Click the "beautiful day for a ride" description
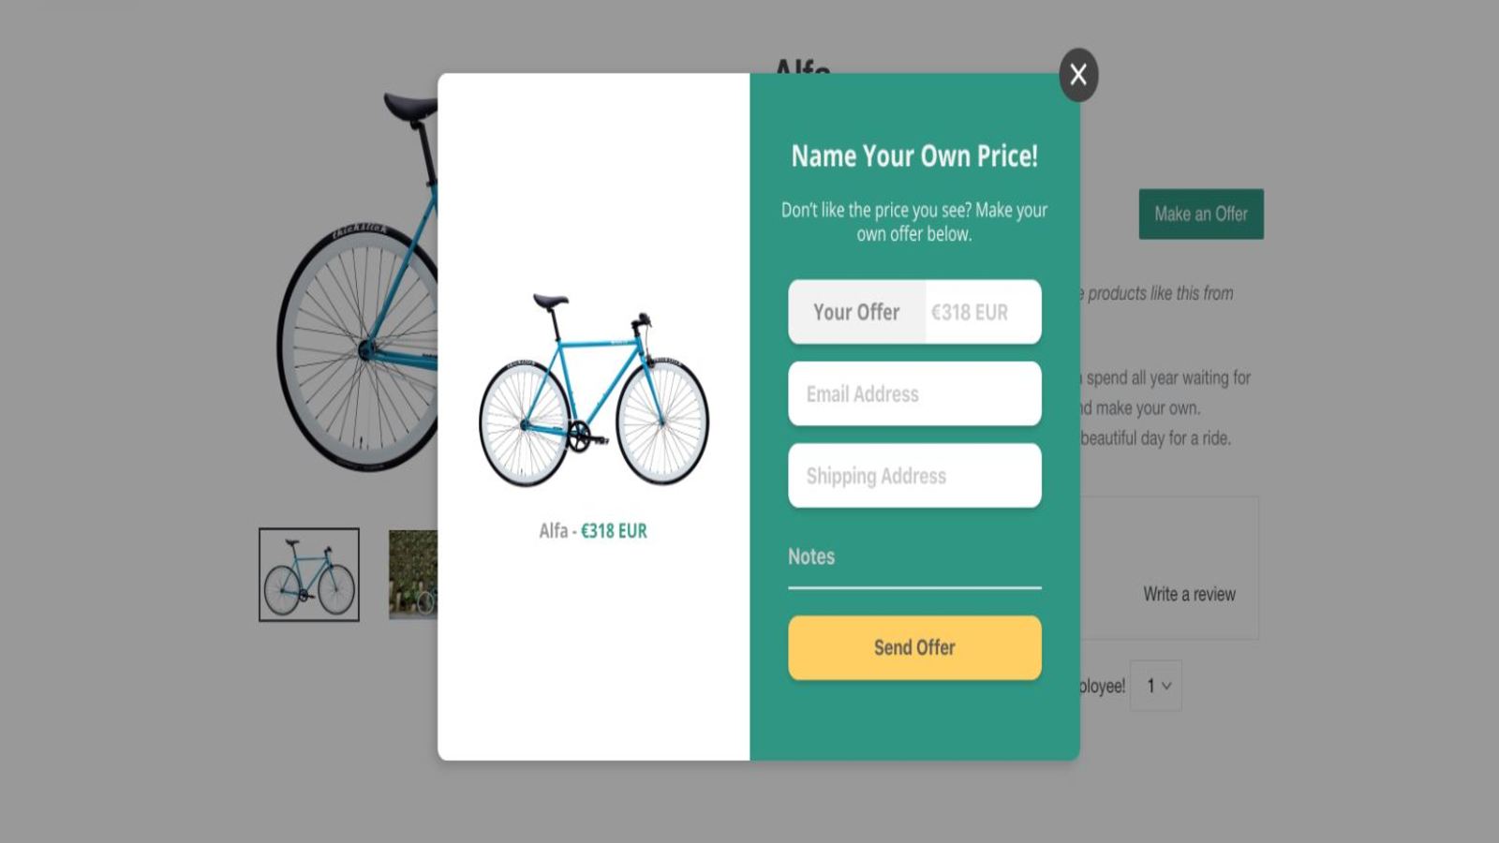 point(1155,437)
